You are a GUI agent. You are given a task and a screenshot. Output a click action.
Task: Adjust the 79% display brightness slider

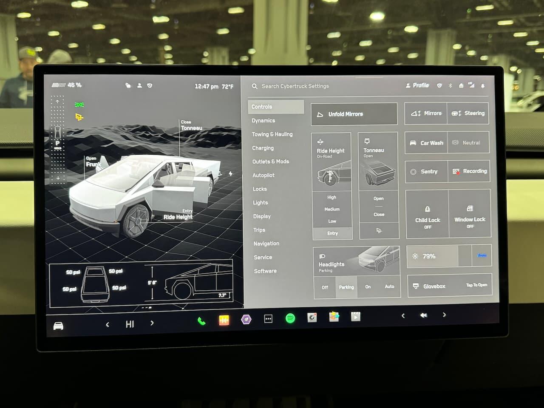[439, 256]
